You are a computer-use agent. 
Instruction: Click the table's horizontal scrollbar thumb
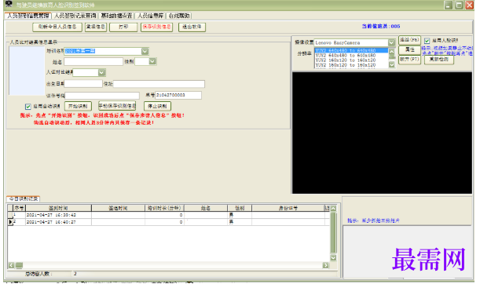[x=19, y=265]
